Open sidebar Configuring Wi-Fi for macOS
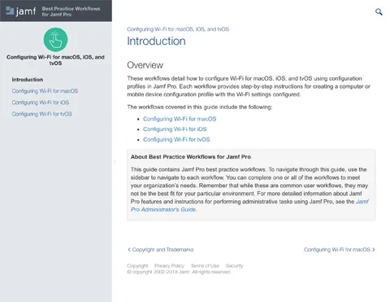 point(45,91)
